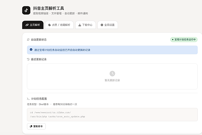
Task: Click the cron command code box
Action: point(112,115)
